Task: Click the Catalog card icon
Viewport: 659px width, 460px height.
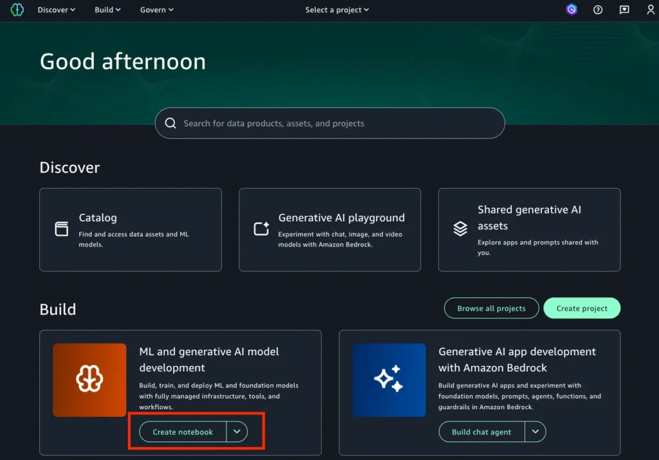Action: [62, 229]
